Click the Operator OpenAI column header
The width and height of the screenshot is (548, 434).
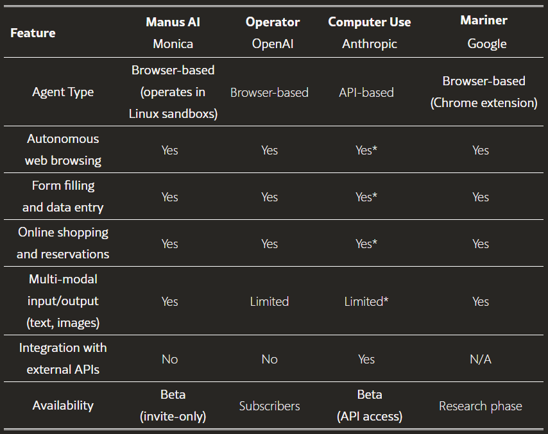[273, 33]
